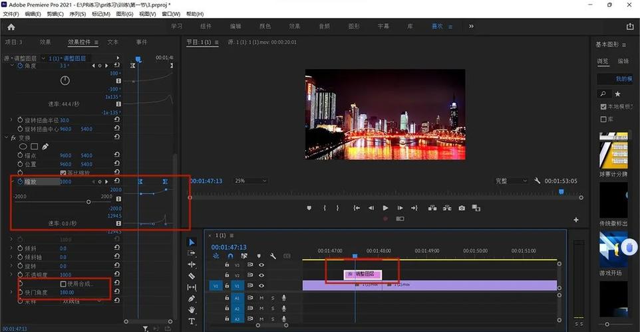The image size is (640, 332).
Task: Open the program monitor button editor plus
Action: pos(576,220)
